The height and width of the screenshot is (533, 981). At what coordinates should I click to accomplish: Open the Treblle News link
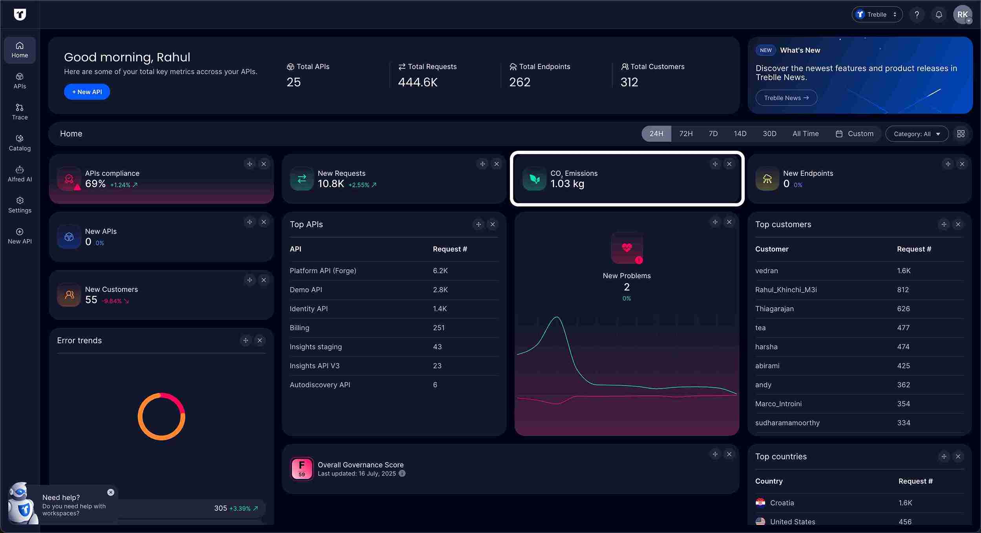(786, 98)
